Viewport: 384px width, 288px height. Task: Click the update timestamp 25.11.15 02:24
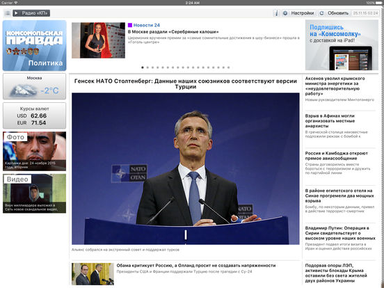[365, 13]
